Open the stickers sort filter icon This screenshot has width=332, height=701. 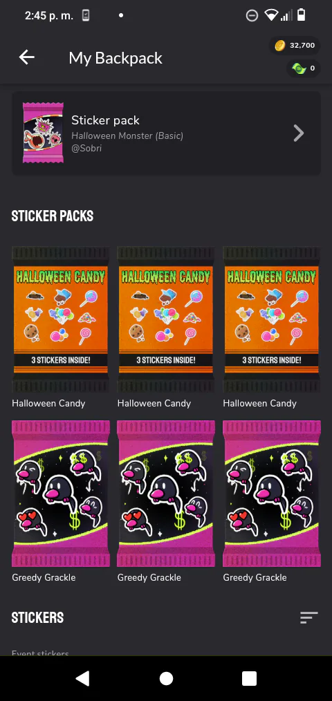click(308, 617)
